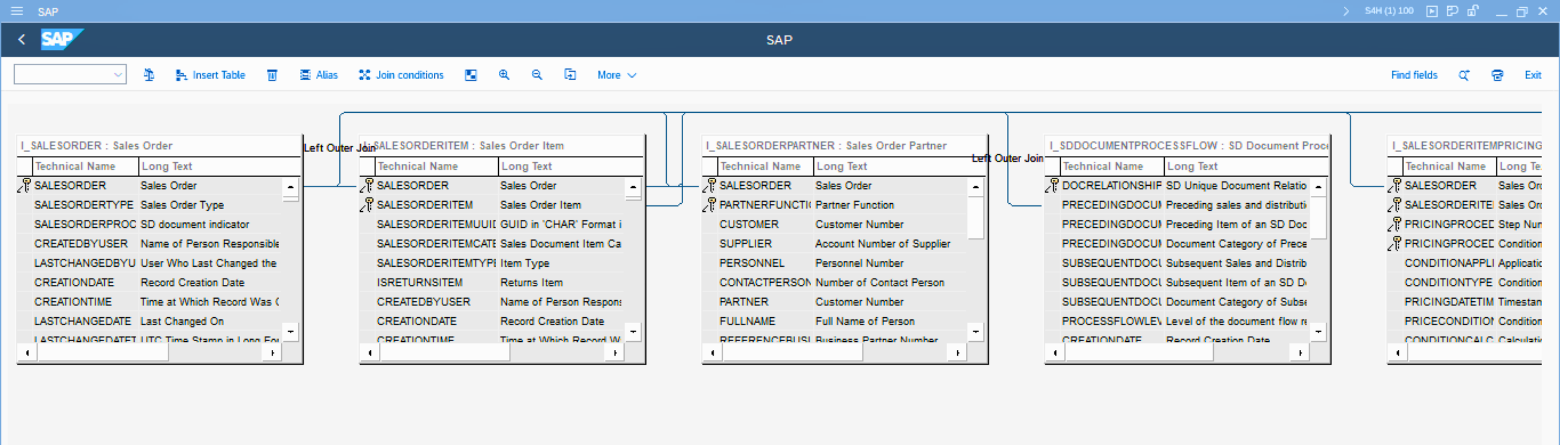The width and height of the screenshot is (1560, 445).
Task: Open Join conditions
Action: [x=401, y=75]
